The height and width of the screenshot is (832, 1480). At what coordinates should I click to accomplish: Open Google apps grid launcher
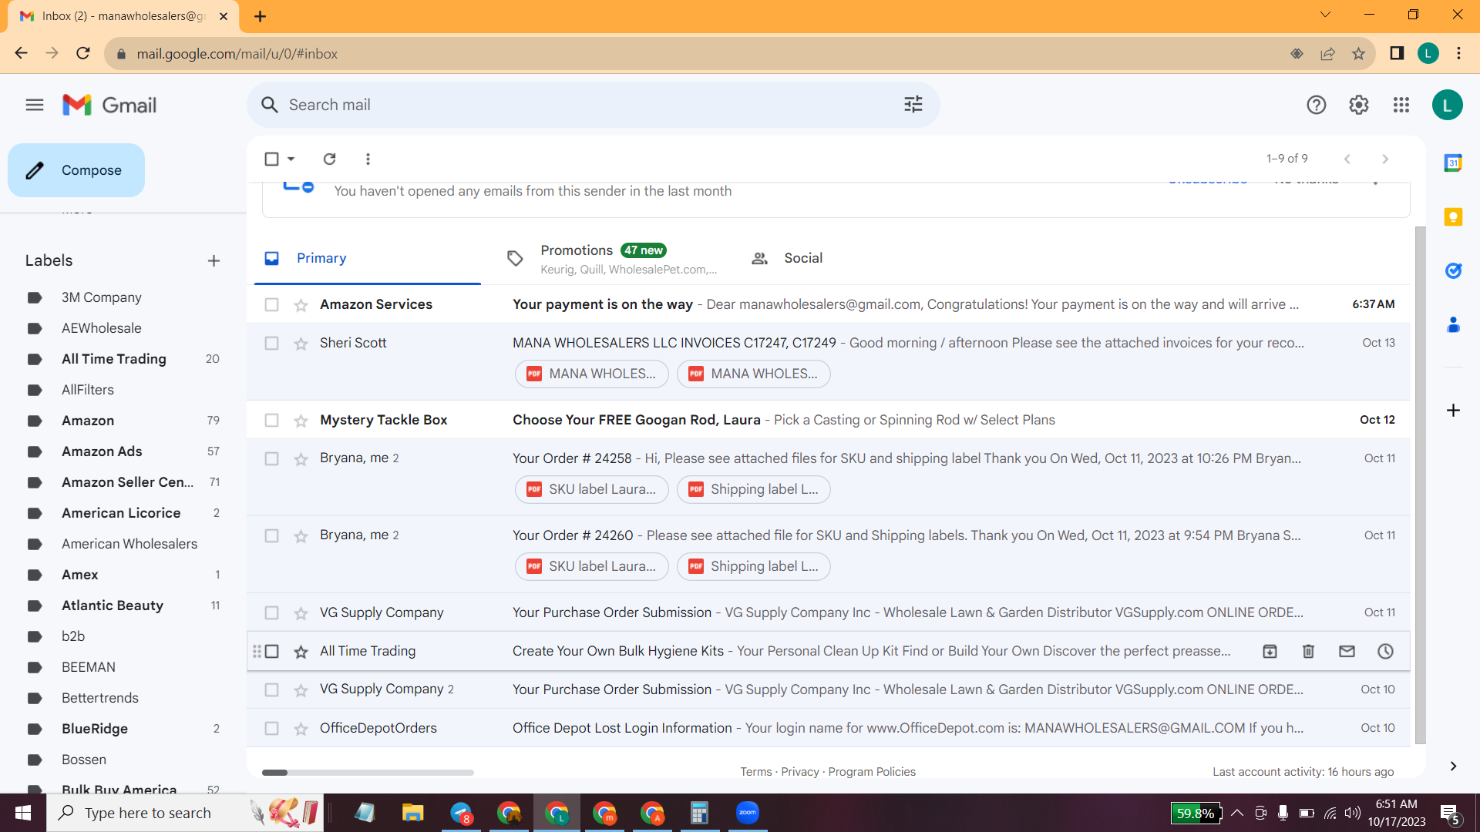pyautogui.click(x=1401, y=105)
